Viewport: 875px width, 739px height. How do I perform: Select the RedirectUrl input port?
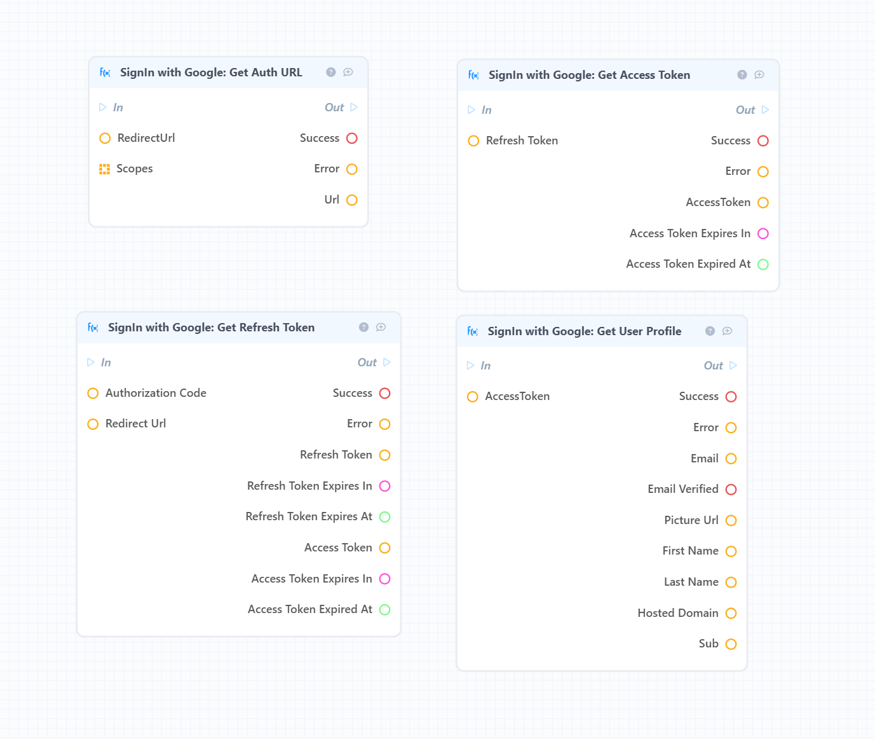click(105, 138)
